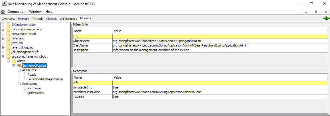This screenshot has height=116, width=330.
Task: Click the Admin folder icon
Action: point(14,61)
